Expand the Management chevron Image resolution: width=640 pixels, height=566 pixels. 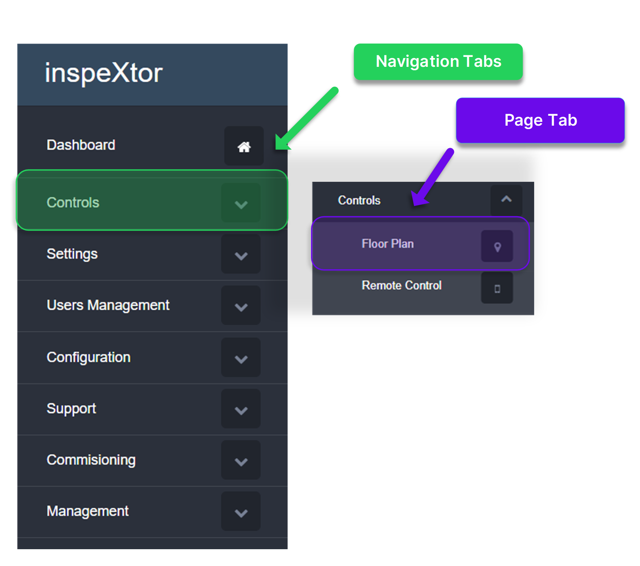241,512
